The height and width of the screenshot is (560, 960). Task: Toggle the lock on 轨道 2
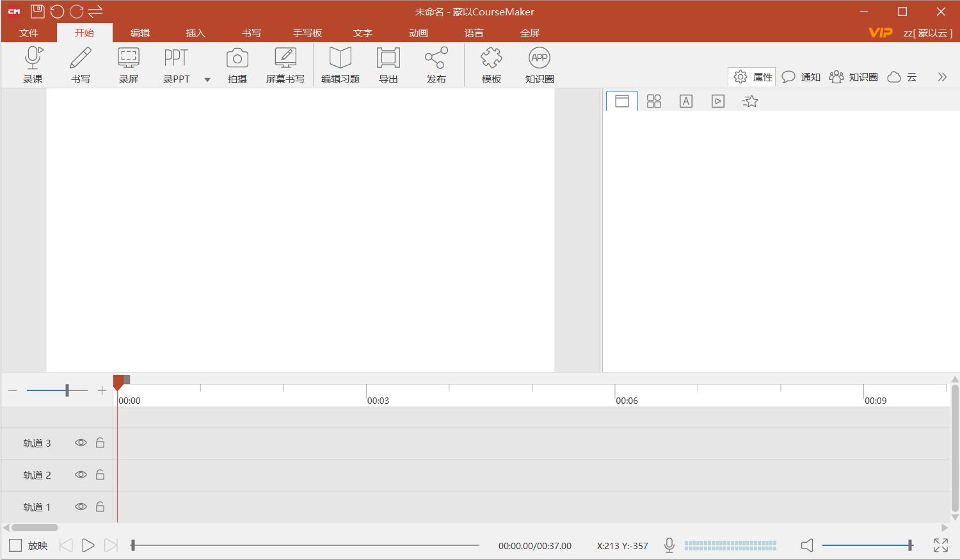pos(100,475)
